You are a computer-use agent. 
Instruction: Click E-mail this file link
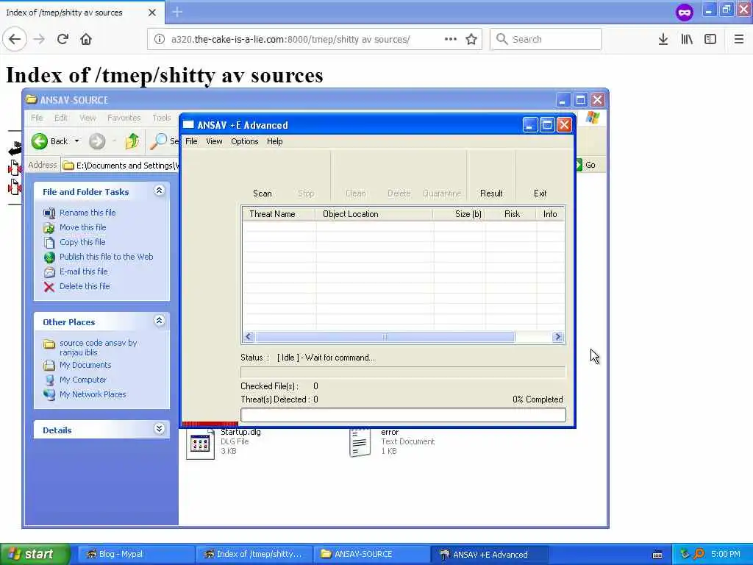pos(84,271)
